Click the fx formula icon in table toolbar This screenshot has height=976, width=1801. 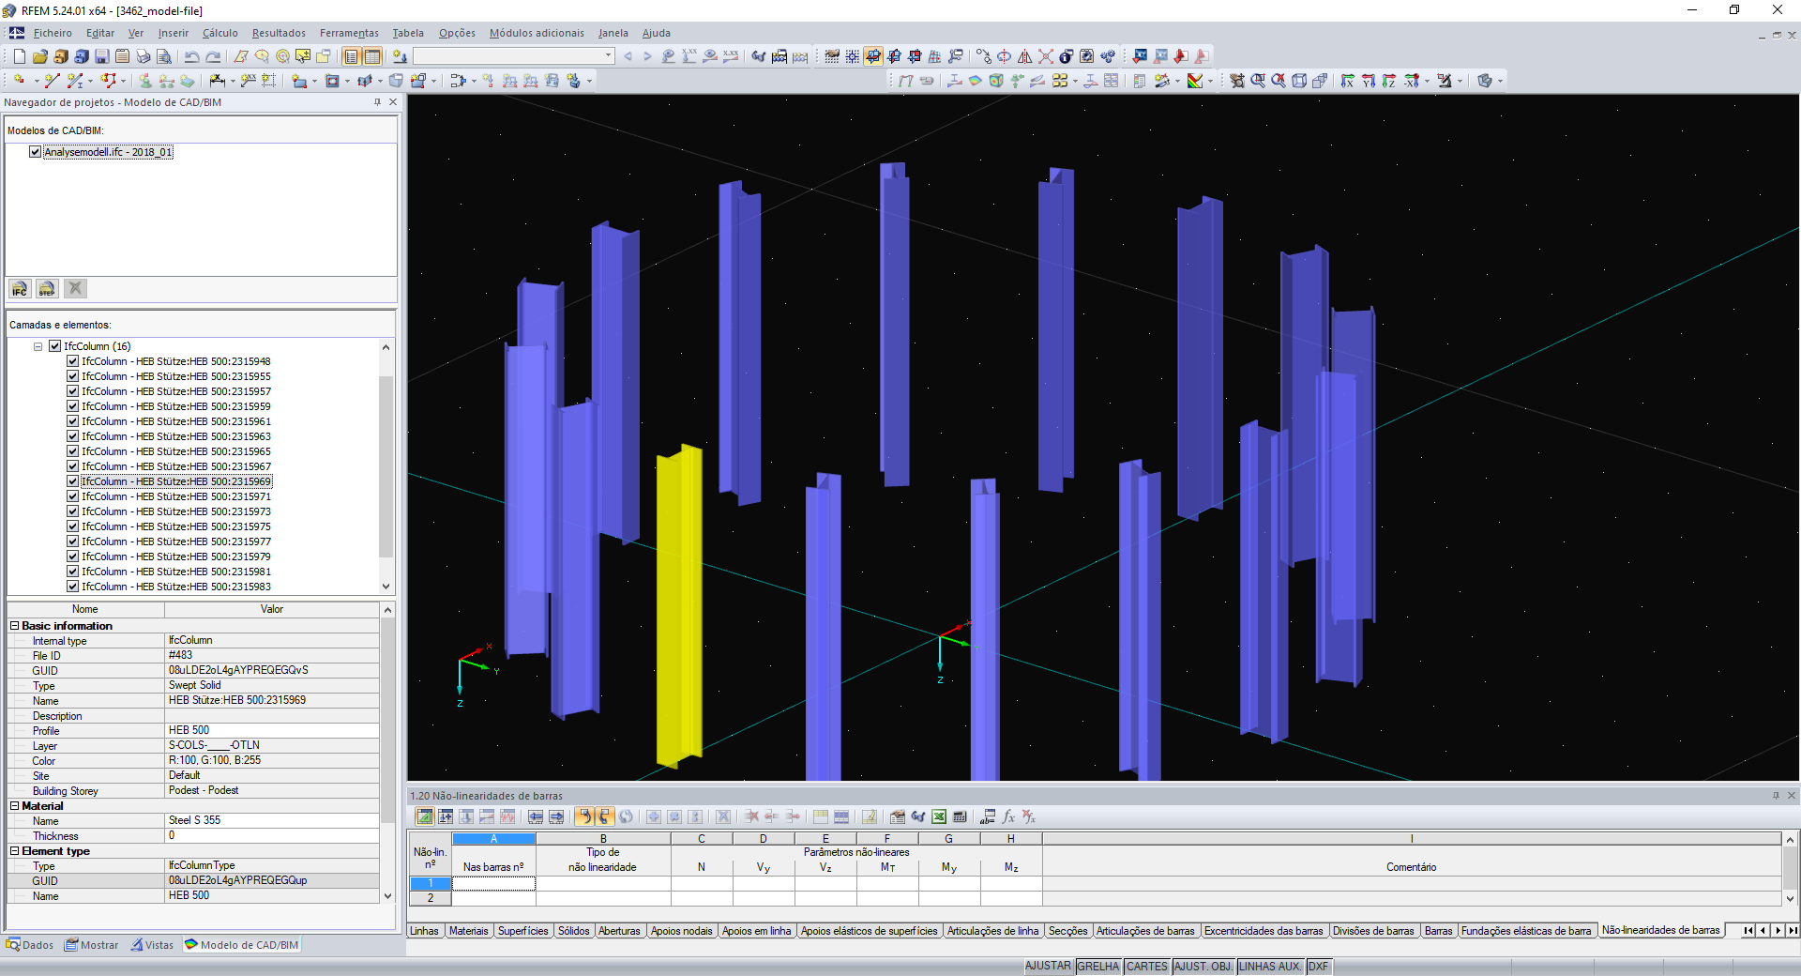(x=1008, y=816)
